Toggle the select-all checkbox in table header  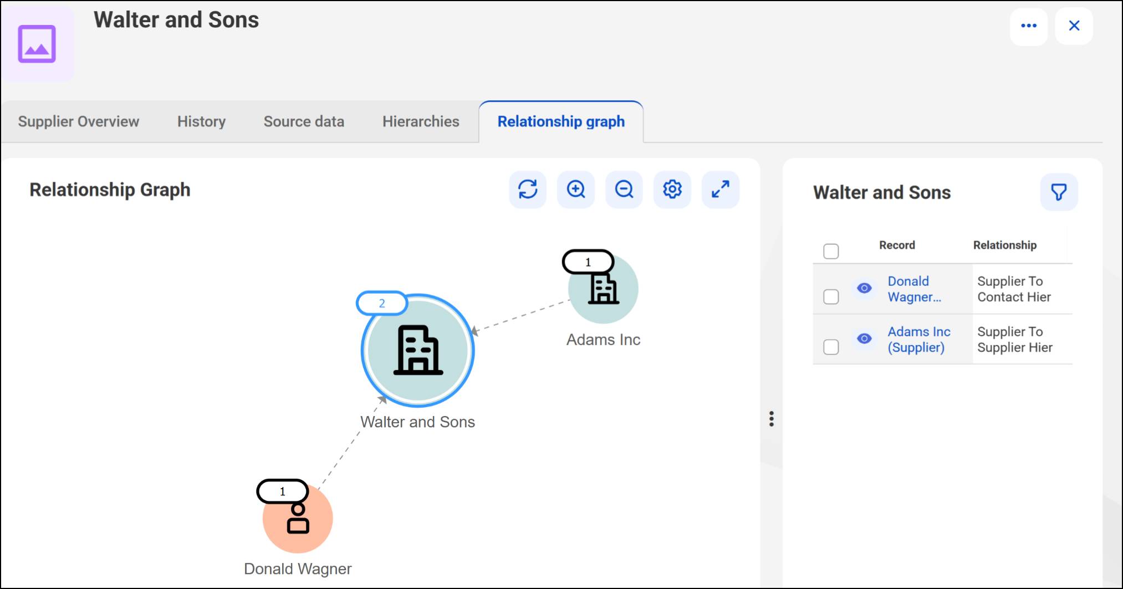[x=831, y=252]
